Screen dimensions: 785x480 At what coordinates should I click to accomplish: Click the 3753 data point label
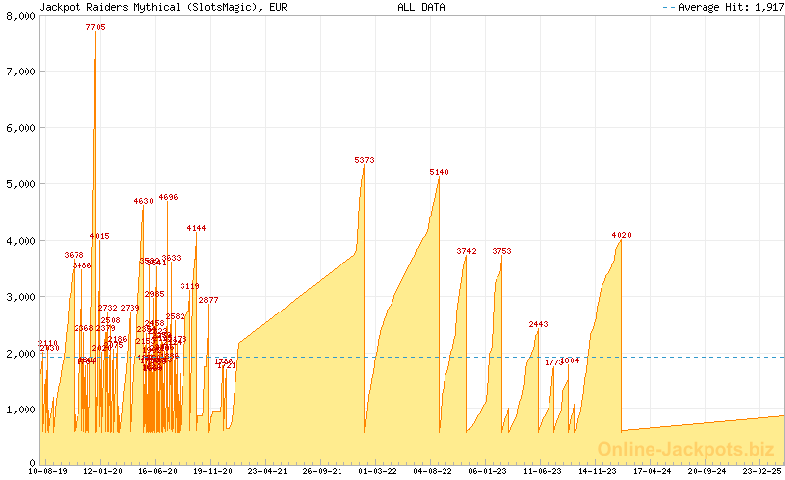coord(501,251)
